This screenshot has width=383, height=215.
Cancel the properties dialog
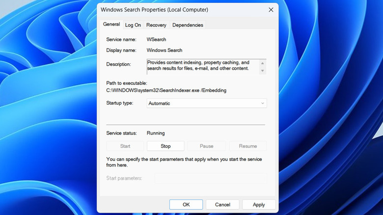(x=222, y=205)
